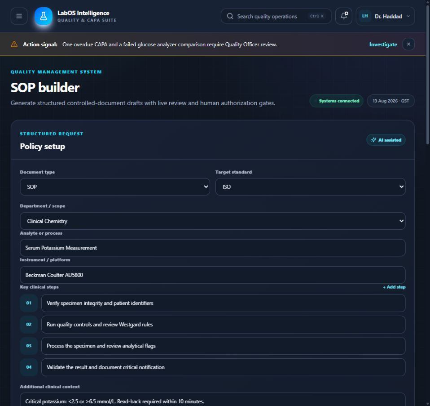Click the LabOS Intelligence title text

click(83, 13)
